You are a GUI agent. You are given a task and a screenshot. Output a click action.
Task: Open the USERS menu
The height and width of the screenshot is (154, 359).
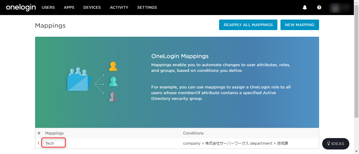48,7
